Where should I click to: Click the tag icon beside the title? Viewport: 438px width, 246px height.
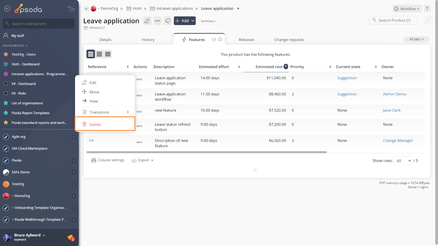tap(168, 21)
